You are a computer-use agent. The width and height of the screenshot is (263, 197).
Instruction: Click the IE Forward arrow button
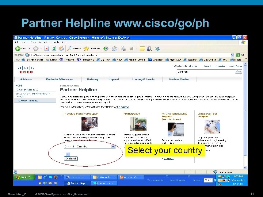(35, 49)
